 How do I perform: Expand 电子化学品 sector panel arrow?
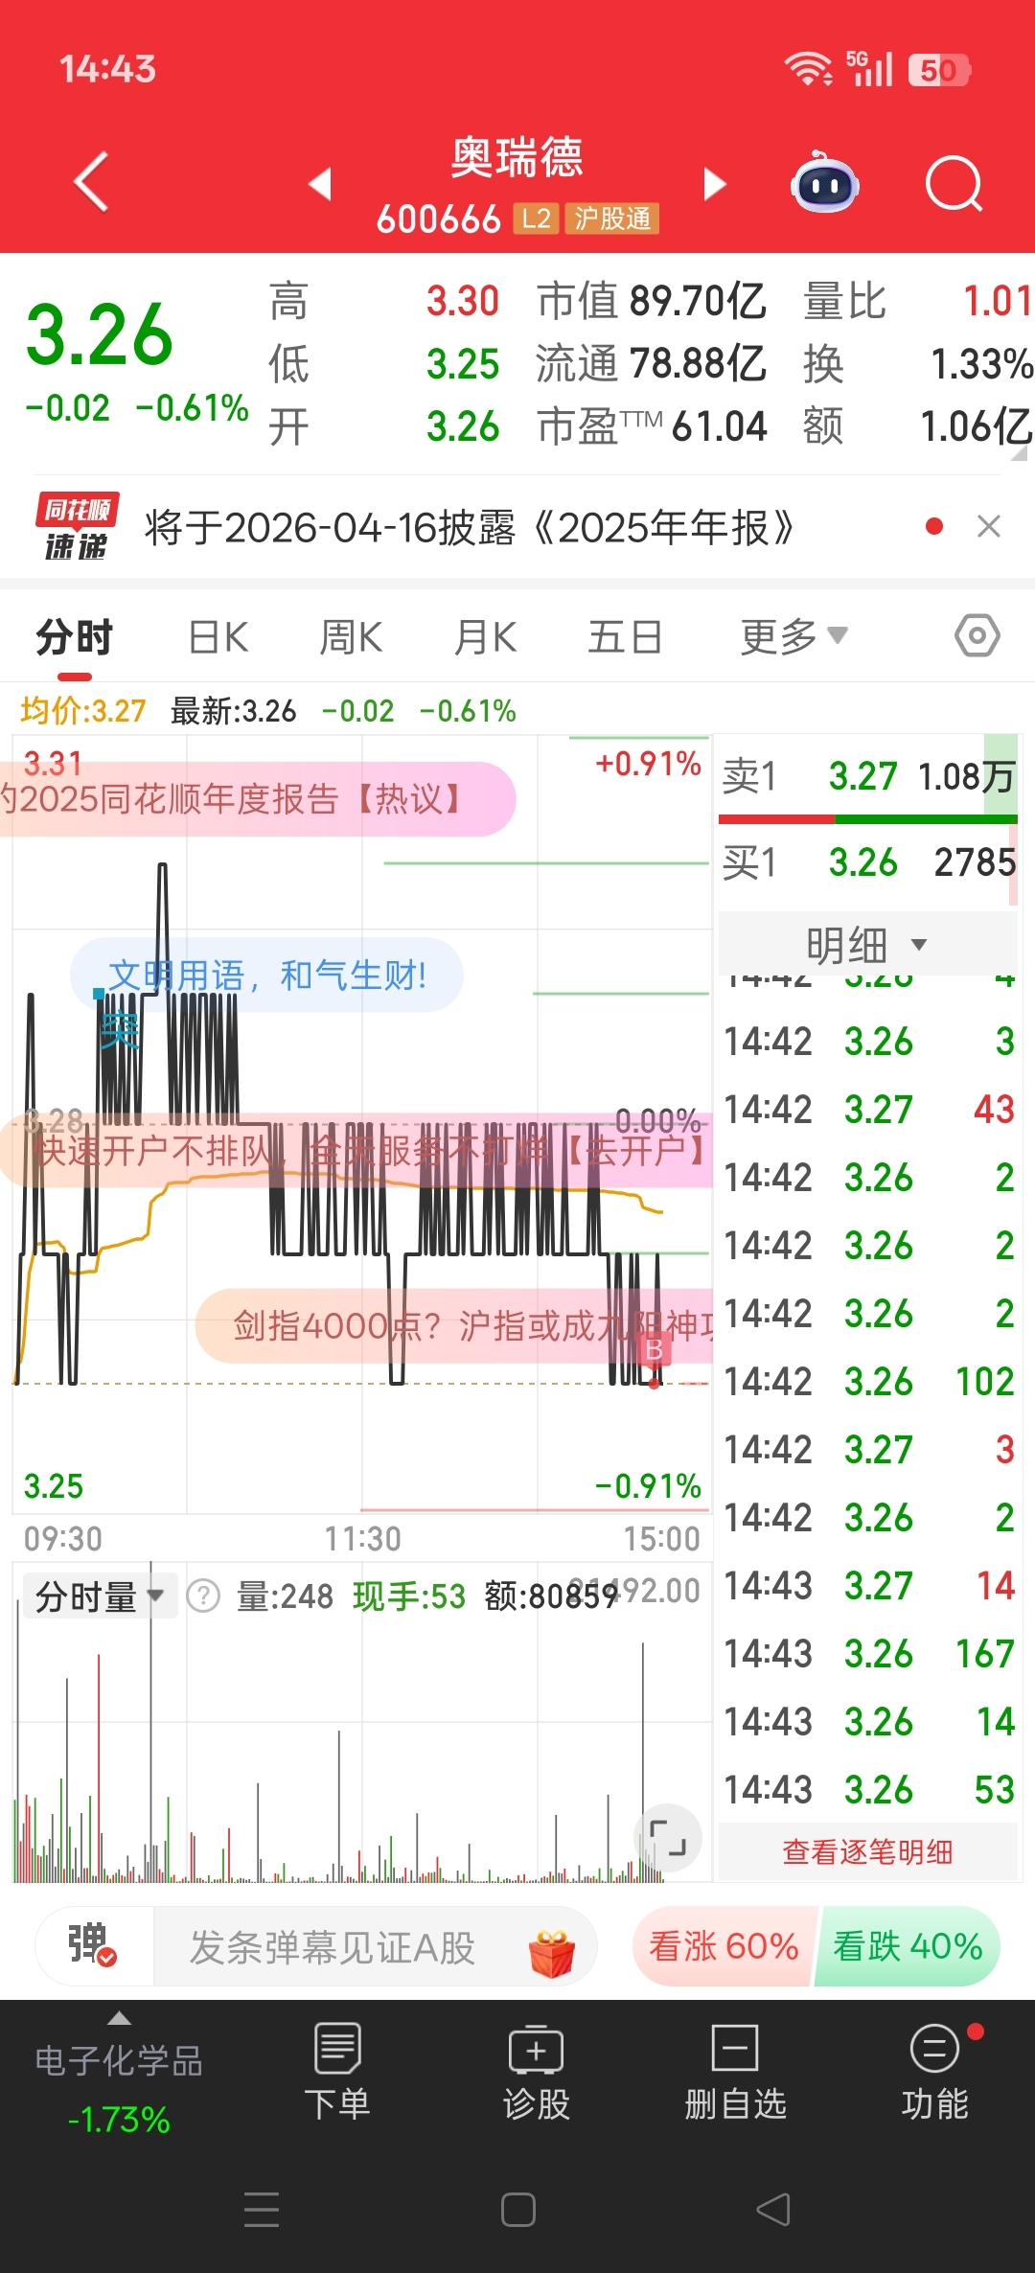click(119, 2018)
